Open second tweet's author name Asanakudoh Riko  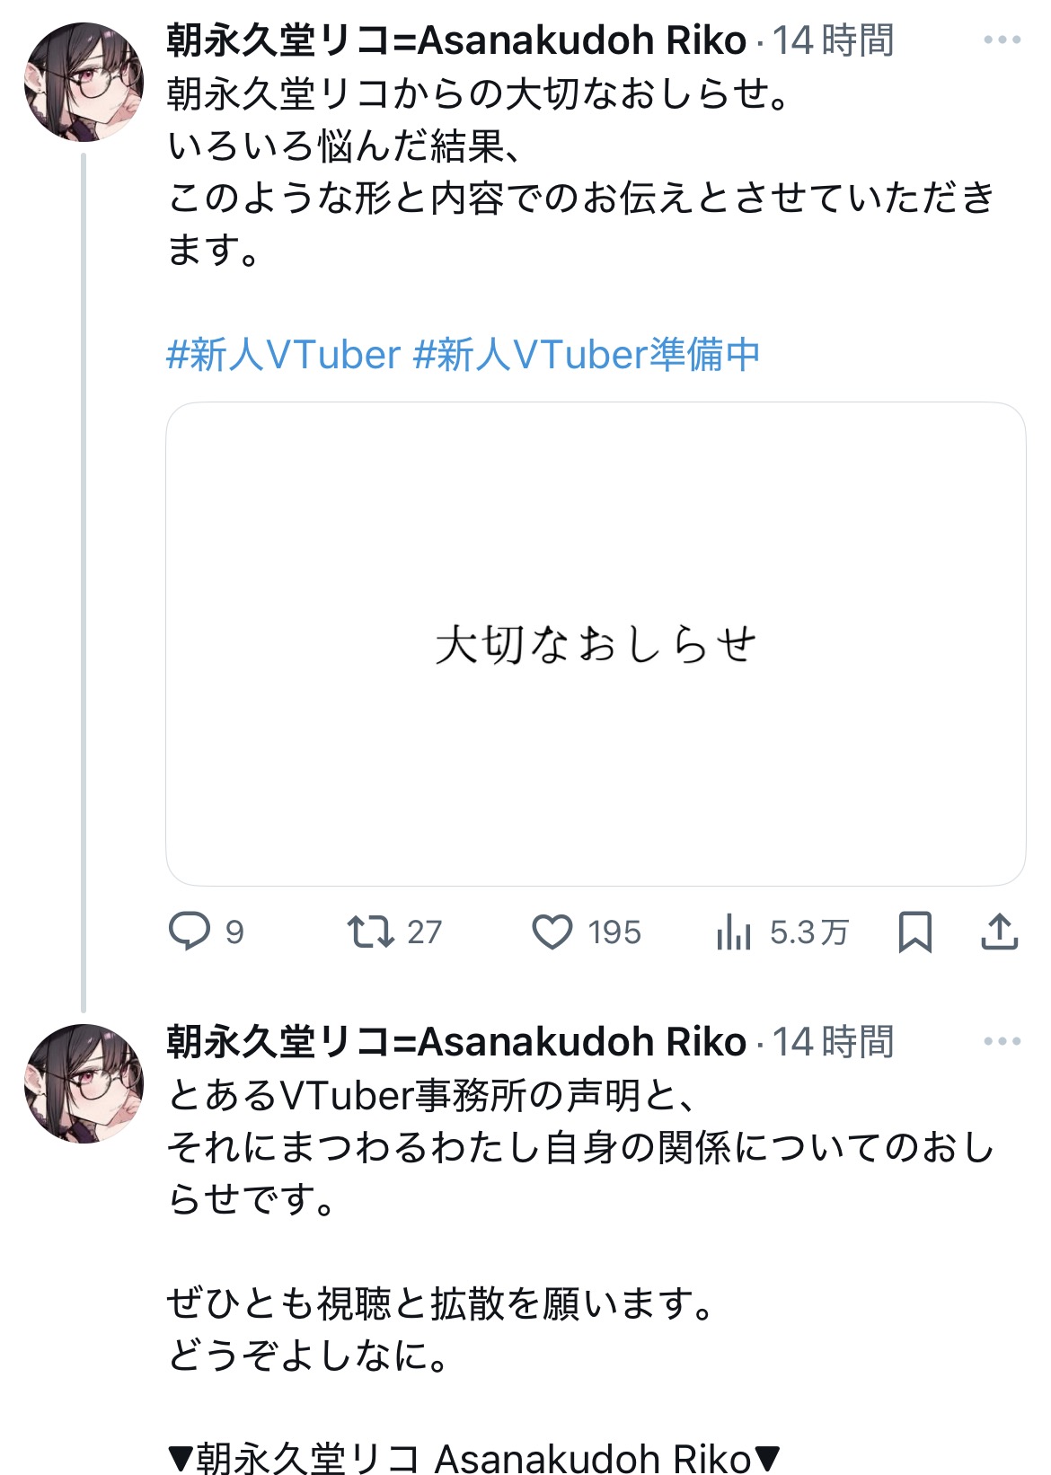click(456, 1042)
